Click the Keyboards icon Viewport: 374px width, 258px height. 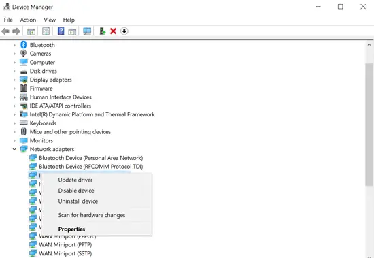pos(24,123)
